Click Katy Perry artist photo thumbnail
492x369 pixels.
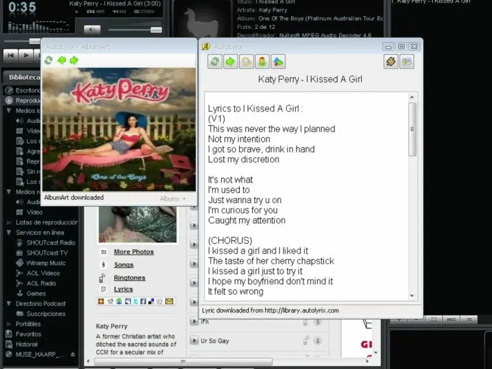(137, 224)
